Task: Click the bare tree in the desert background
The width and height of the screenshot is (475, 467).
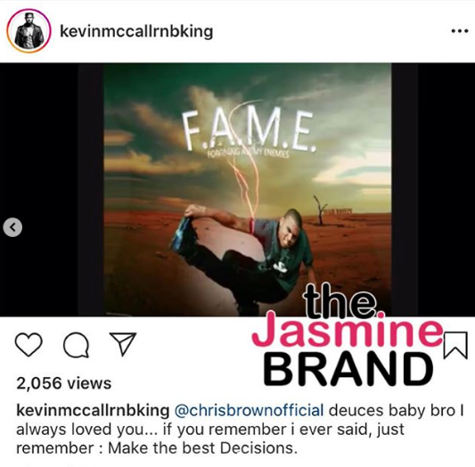Action: point(321,209)
